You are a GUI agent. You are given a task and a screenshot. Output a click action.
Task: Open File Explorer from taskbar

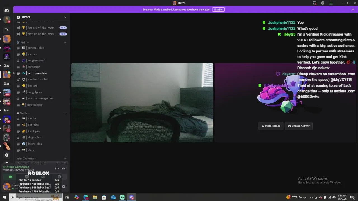95,197
